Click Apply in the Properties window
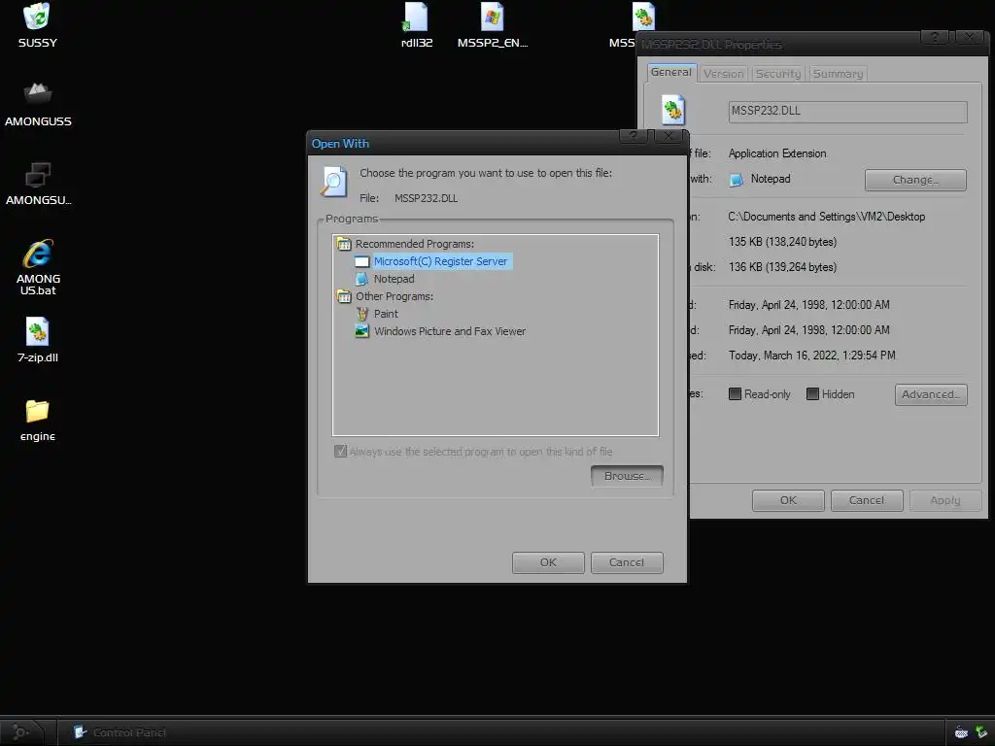The height and width of the screenshot is (746, 995). [944, 500]
